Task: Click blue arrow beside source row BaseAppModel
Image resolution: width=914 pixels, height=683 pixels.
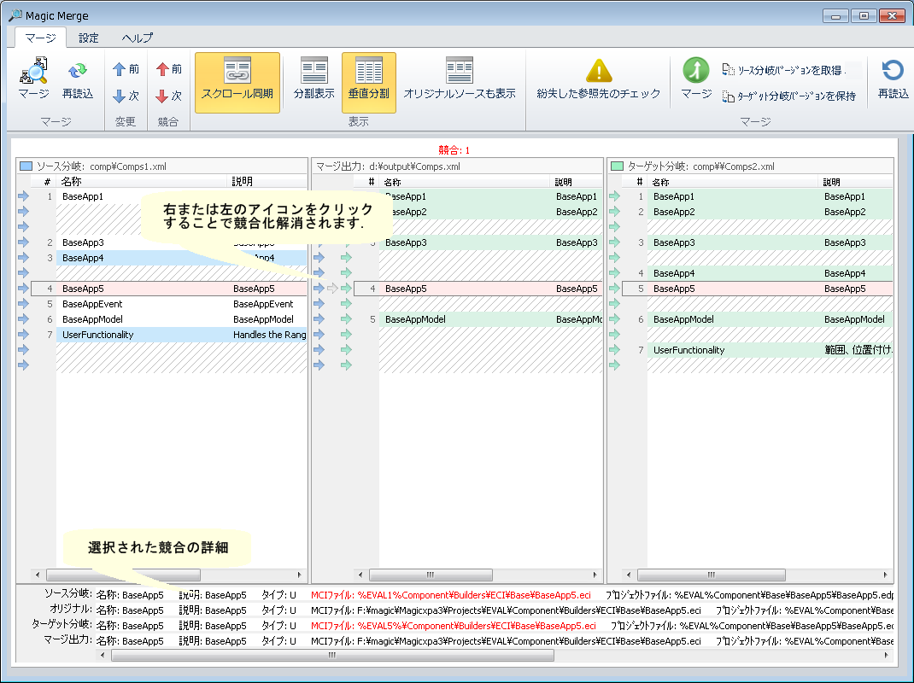Action: 23,318
